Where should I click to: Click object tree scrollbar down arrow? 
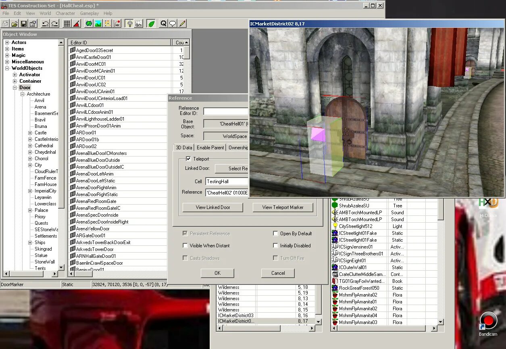coord(61,267)
